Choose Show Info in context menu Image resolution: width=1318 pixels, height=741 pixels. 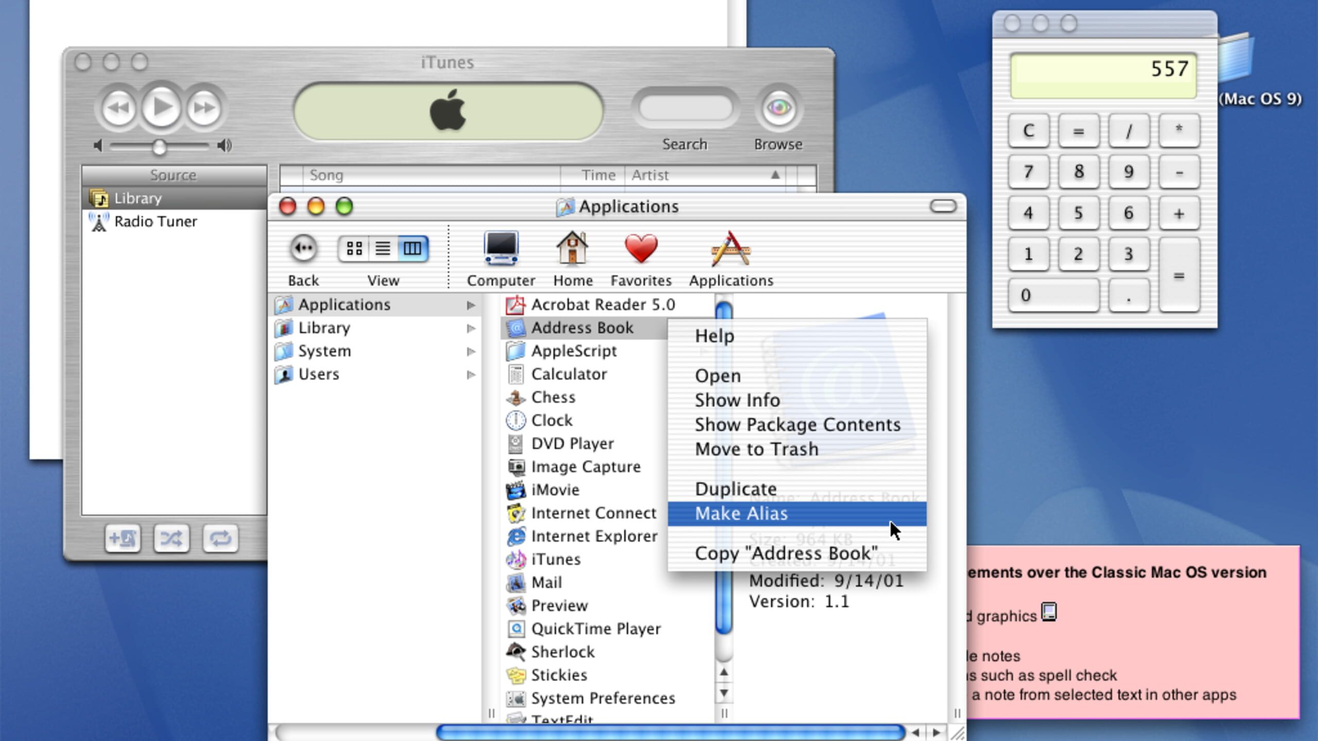[797, 400]
